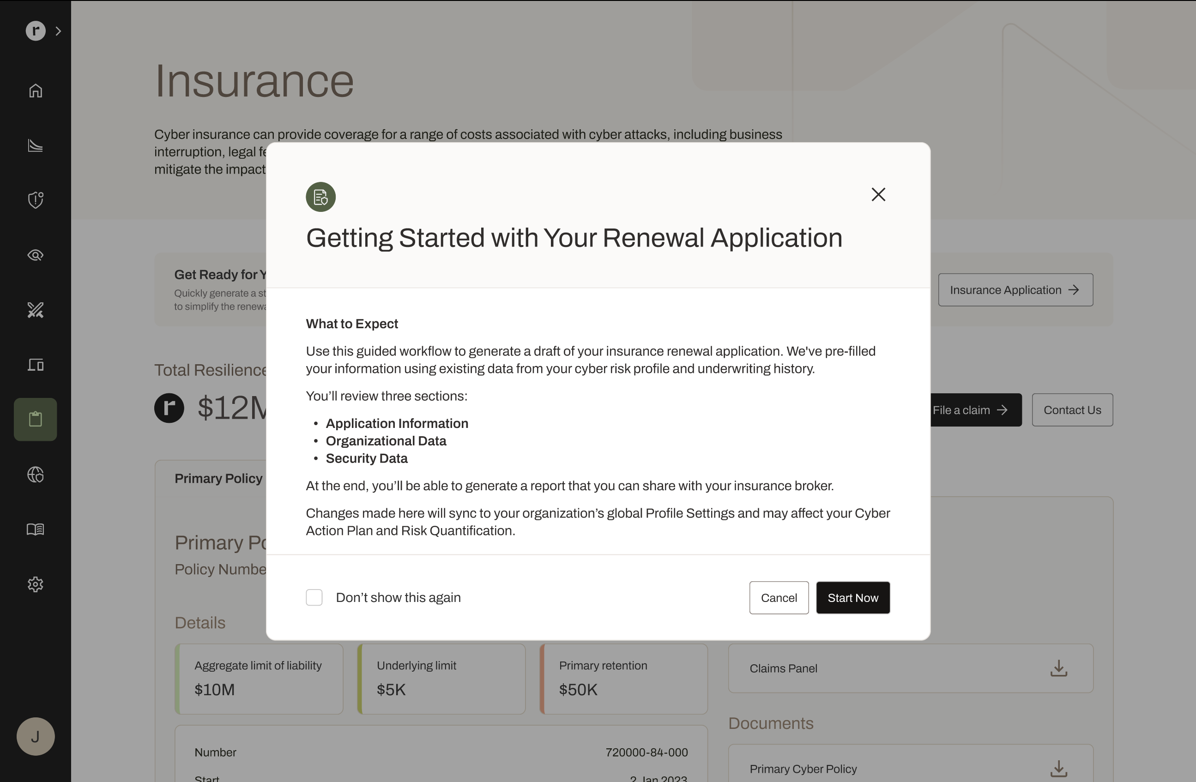Screen dimensions: 1196x782
Task: Click the Start Now button
Action: coord(853,598)
